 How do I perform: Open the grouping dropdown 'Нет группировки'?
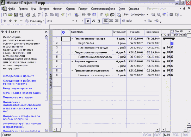tap(147, 15)
